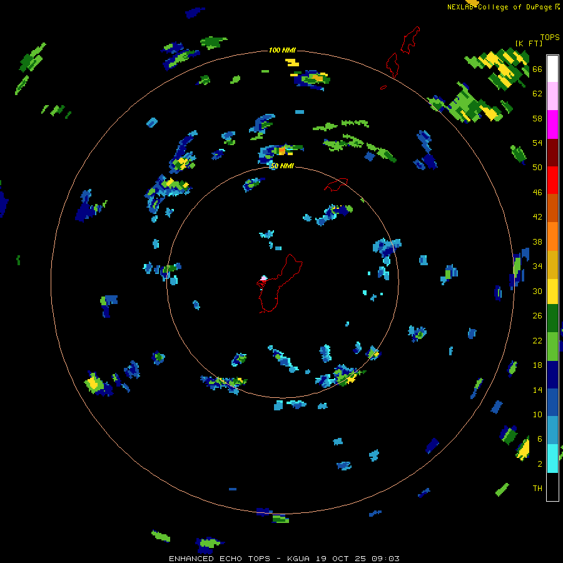Image resolution: width=563 pixels, height=563 pixels.
Task: Click legend value "62"
Action: click(x=537, y=93)
